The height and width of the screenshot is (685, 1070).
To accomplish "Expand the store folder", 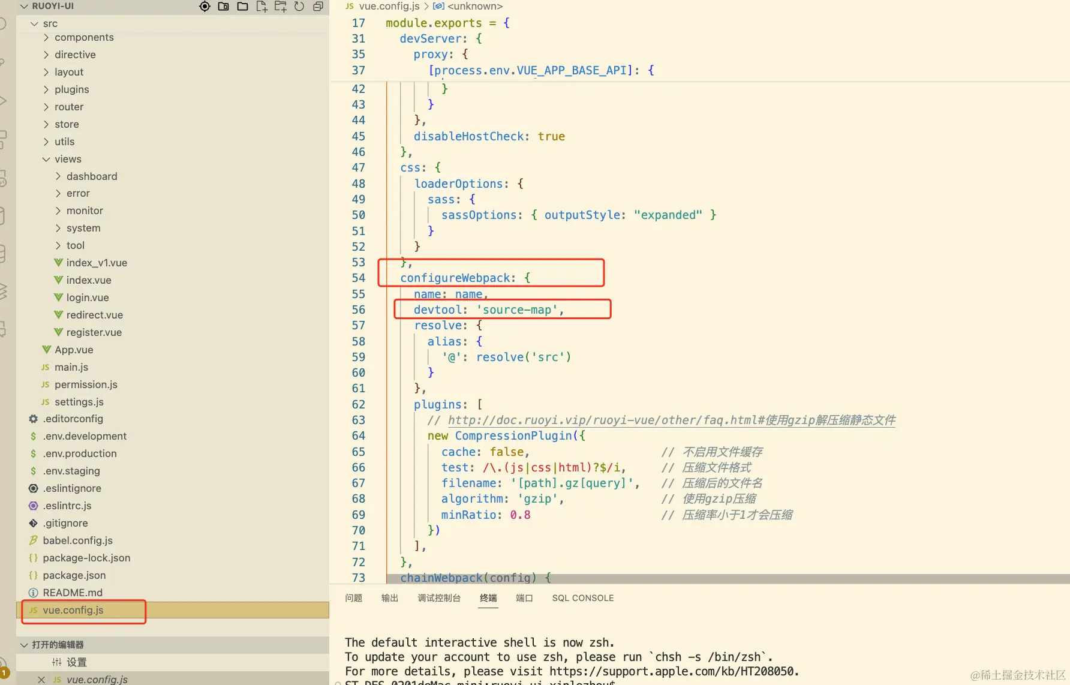I will tap(47, 124).
